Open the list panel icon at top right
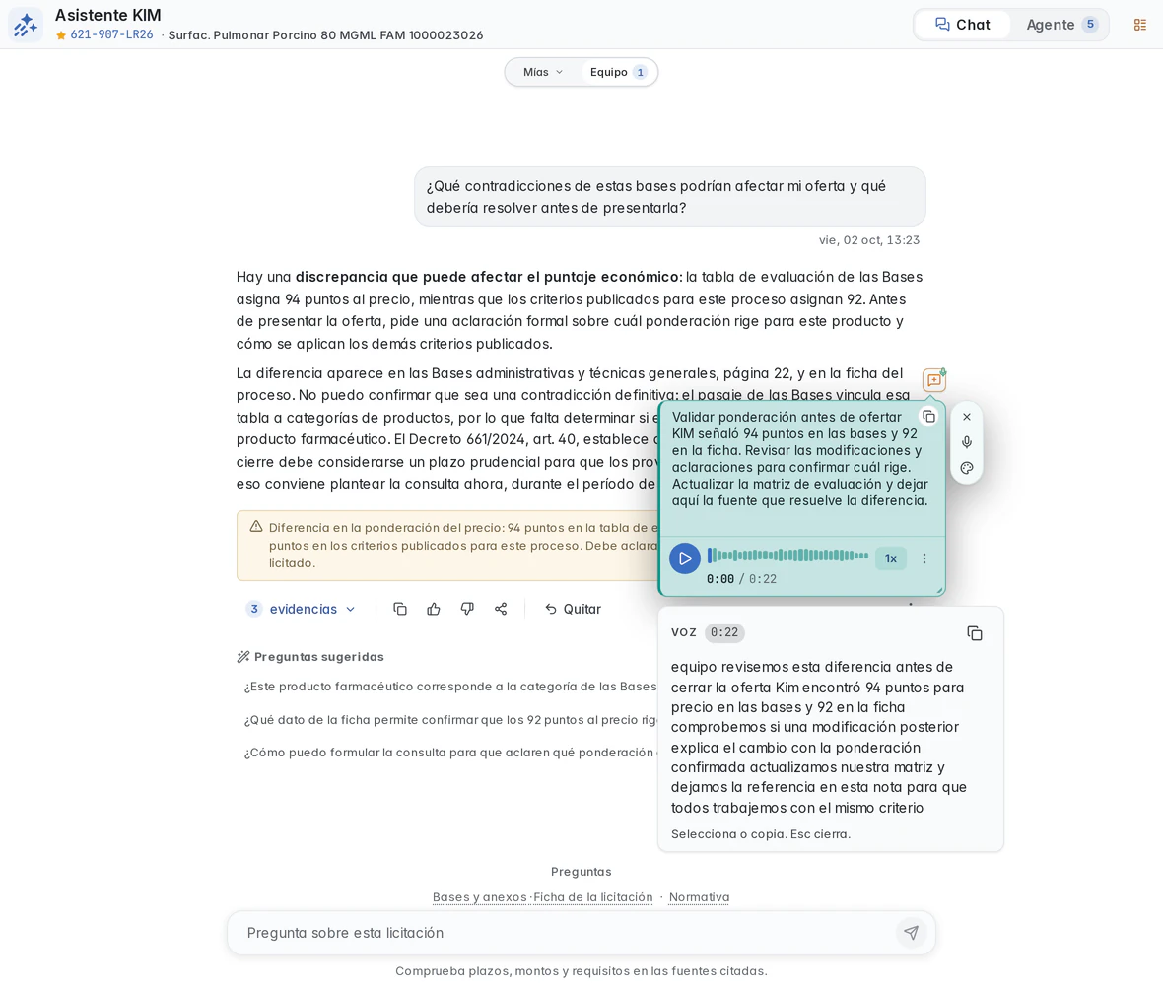Screen dimensions: 1163x985 1140,25
